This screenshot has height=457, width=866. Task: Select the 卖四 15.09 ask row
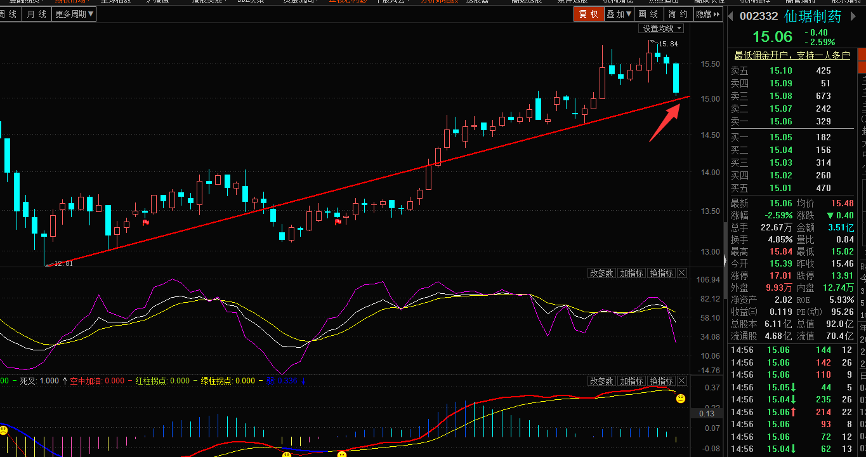tap(791, 83)
